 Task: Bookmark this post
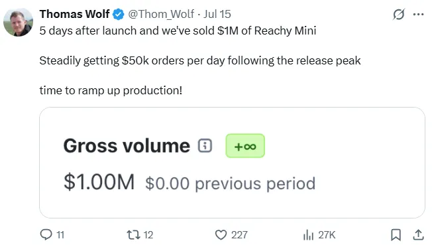396,235
